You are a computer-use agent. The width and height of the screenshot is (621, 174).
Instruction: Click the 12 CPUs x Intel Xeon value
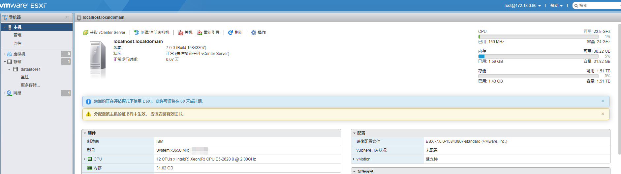coord(206,159)
